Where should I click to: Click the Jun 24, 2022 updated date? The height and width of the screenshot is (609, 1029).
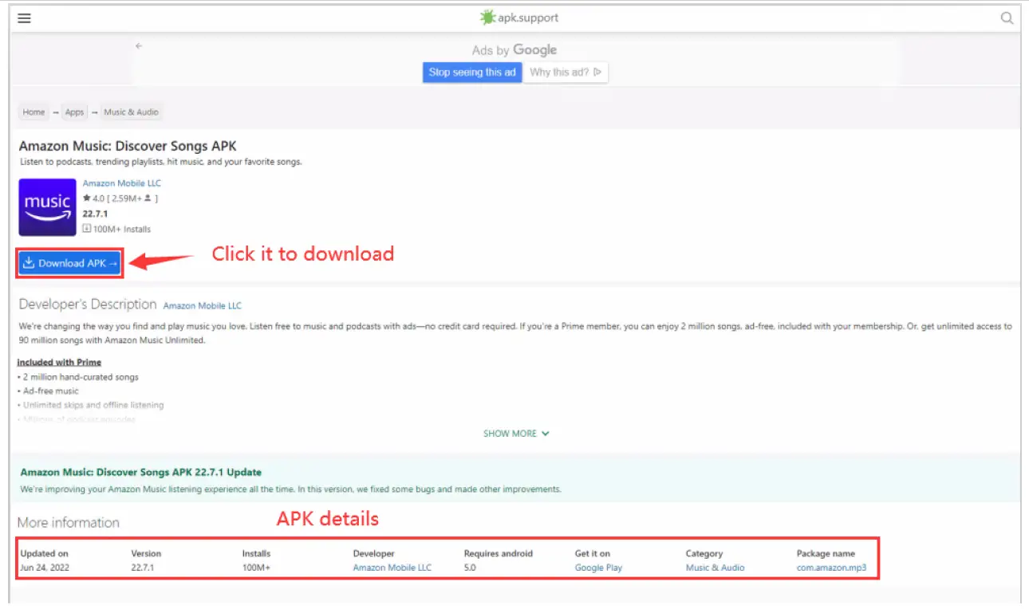44,568
